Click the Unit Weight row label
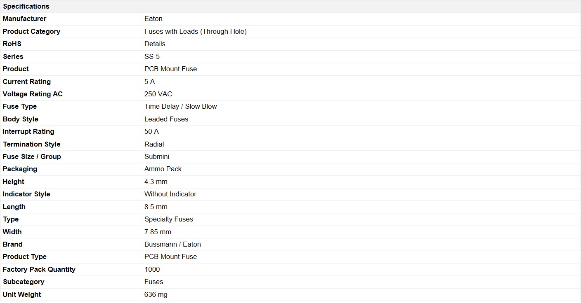 coord(22,294)
